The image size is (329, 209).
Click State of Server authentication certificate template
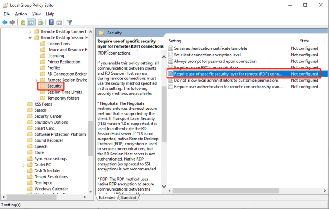click(x=305, y=48)
